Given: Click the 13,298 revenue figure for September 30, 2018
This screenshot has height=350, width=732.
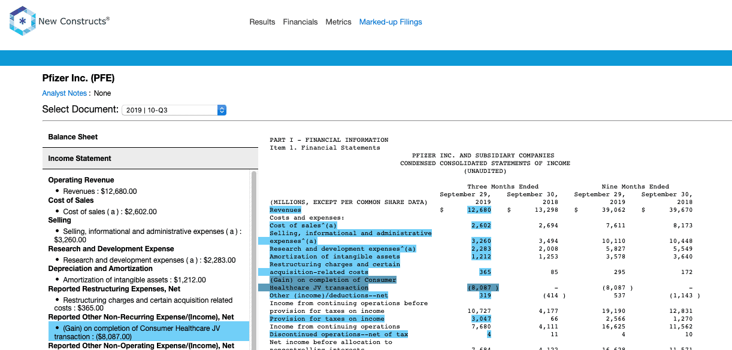Looking at the screenshot, I should pos(546,210).
